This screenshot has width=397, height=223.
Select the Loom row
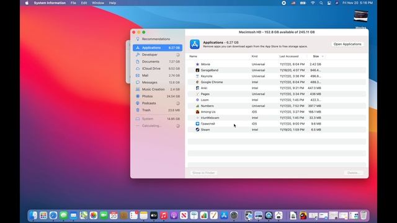point(277,100)
